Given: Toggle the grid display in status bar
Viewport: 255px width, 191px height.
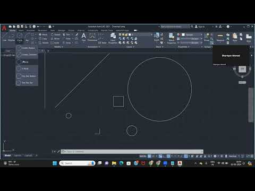Looking at the screenshot, I should [149, 156].
